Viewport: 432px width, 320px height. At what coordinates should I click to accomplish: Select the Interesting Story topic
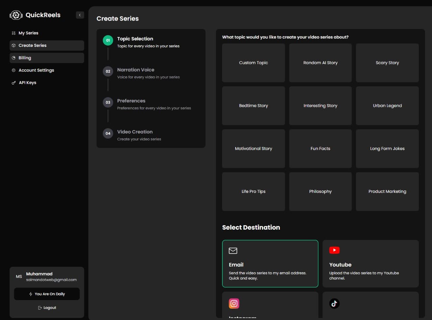(320, 106)
